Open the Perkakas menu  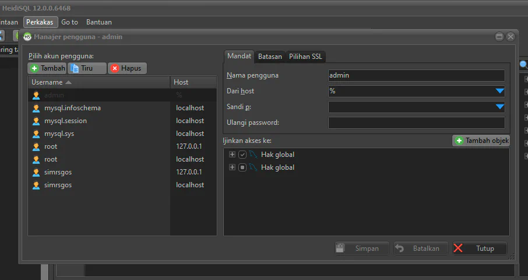coord(40,22)
